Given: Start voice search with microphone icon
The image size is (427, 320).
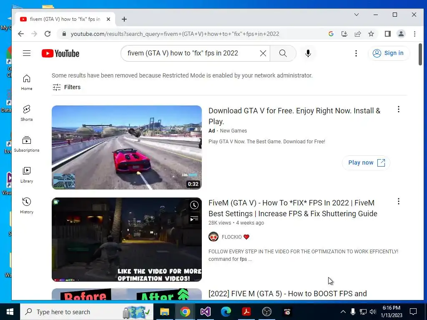Looking at the screenshot, I should (x=308, y=53).
